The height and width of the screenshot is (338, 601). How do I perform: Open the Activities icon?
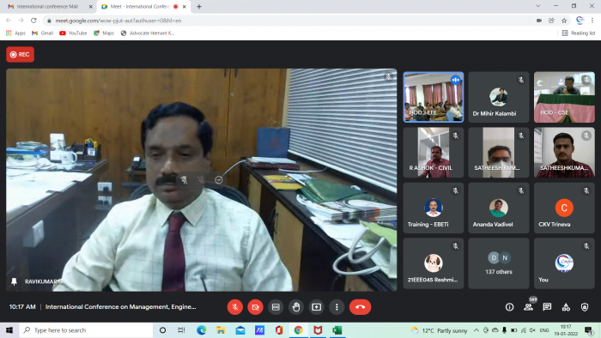(566, 307)
